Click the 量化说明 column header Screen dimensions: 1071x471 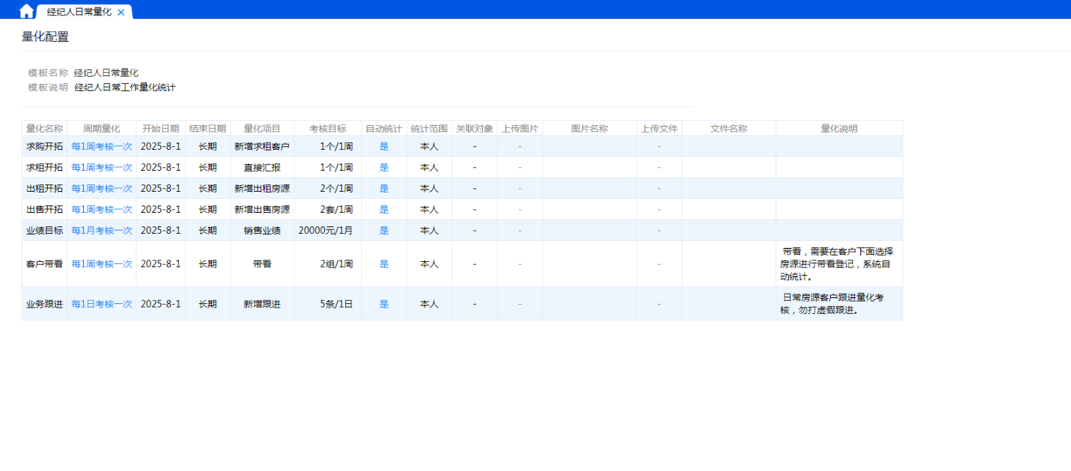pos(839,129)
